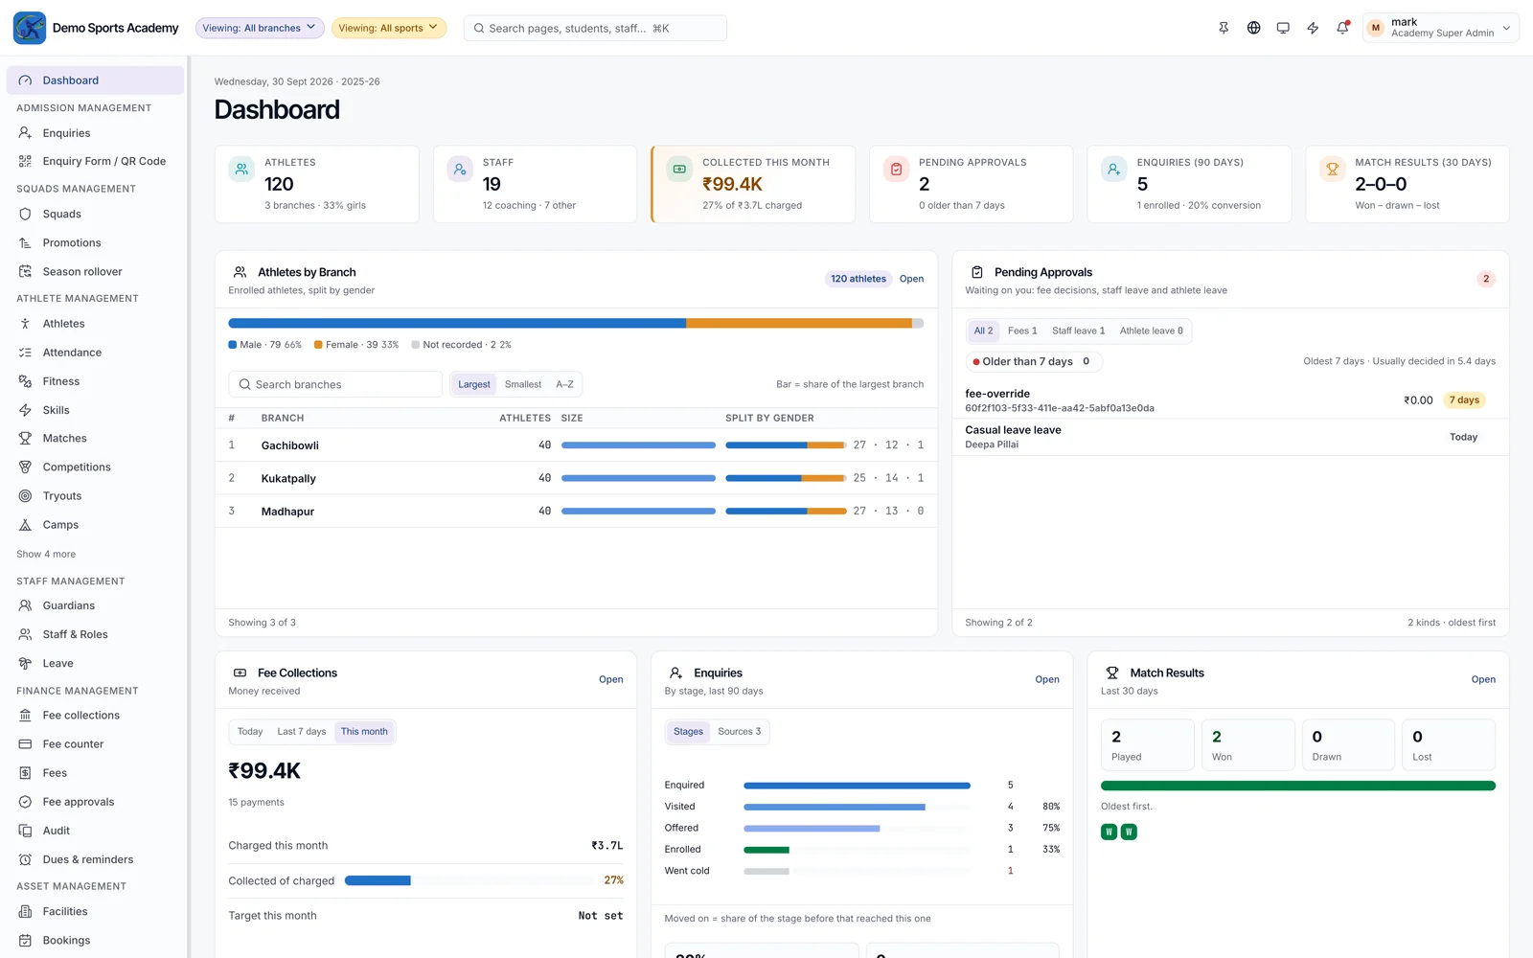Click the Fee approvals check icon
This screenshot has height=958, width=1533.
point(25,802)
